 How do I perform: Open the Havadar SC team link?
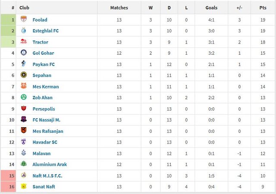click(x=45, y=142)
